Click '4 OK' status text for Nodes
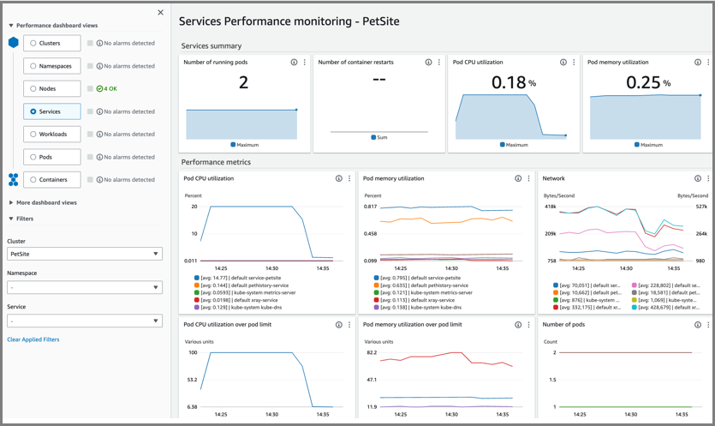Screen dimensions: 715x426 click(110, 88)
